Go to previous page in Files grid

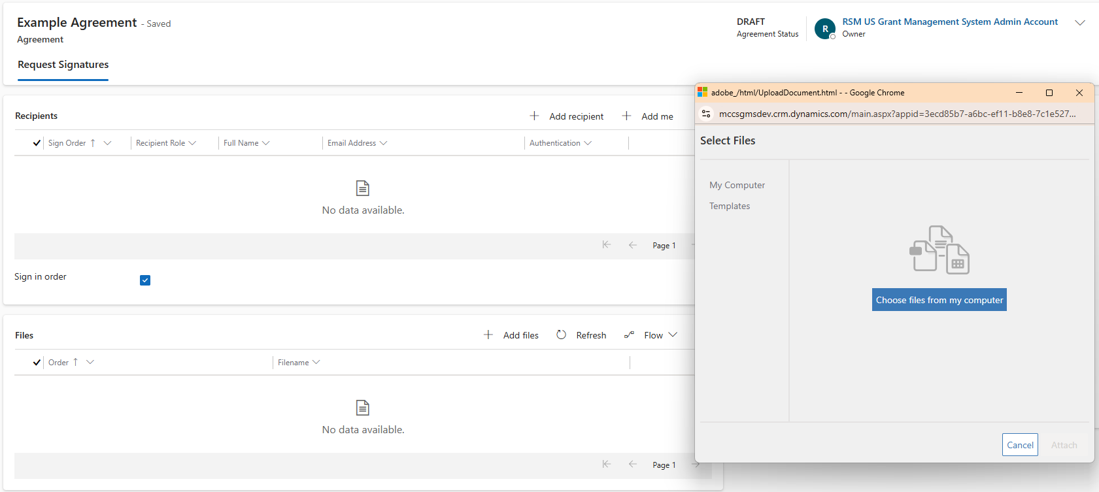(x=632, y=465)
